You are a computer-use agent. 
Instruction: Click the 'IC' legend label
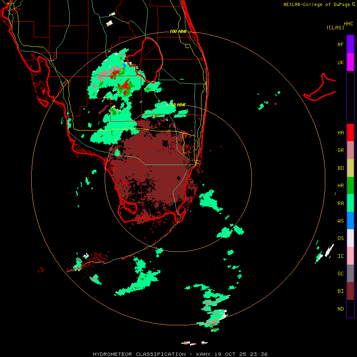pos(340,256)
